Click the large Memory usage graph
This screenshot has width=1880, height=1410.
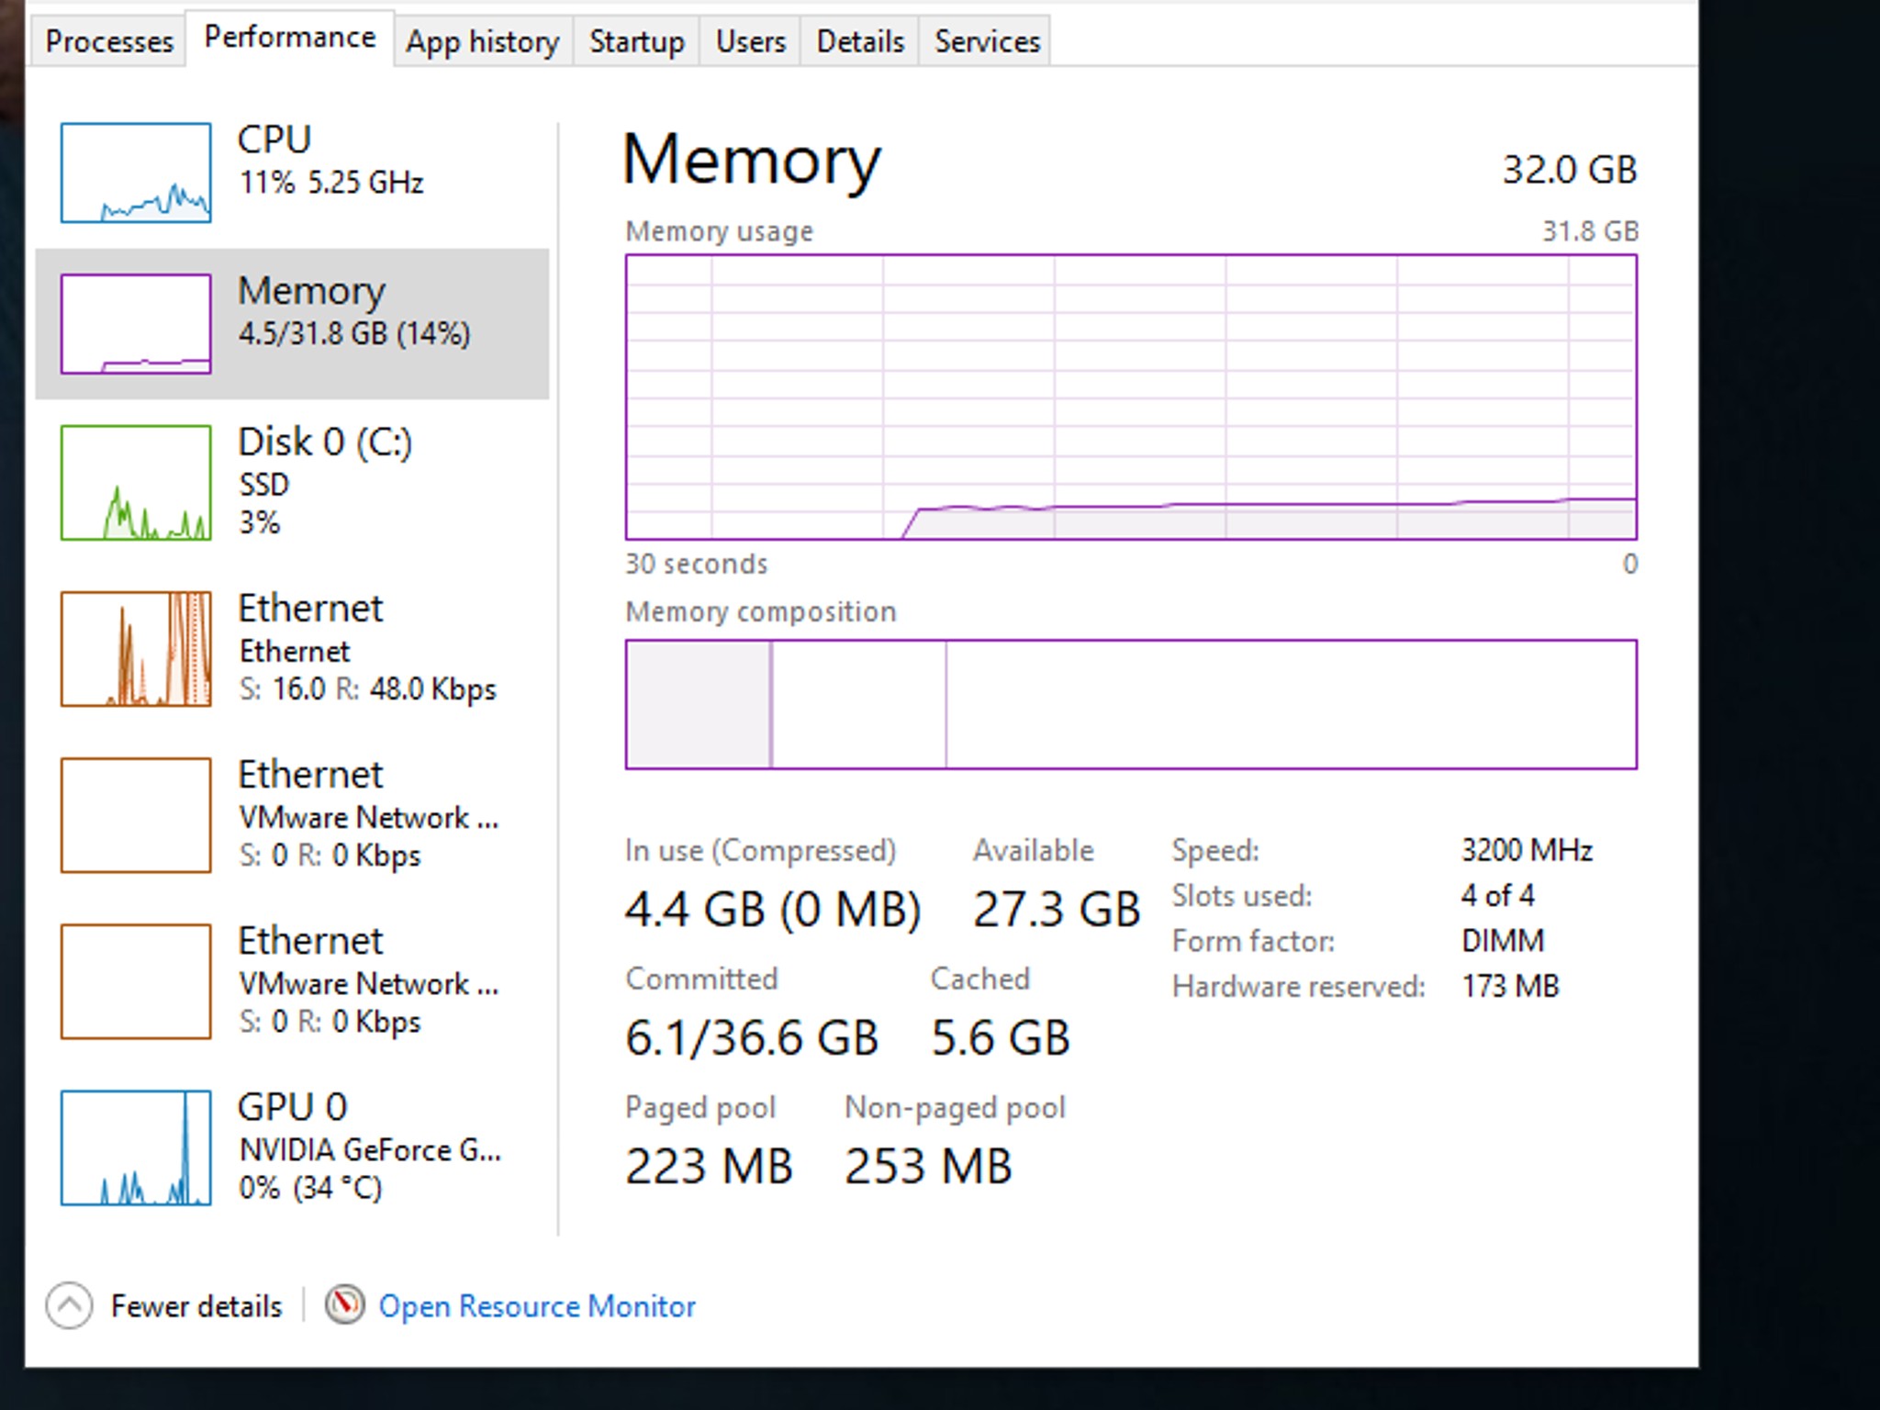click(1131, 397)
